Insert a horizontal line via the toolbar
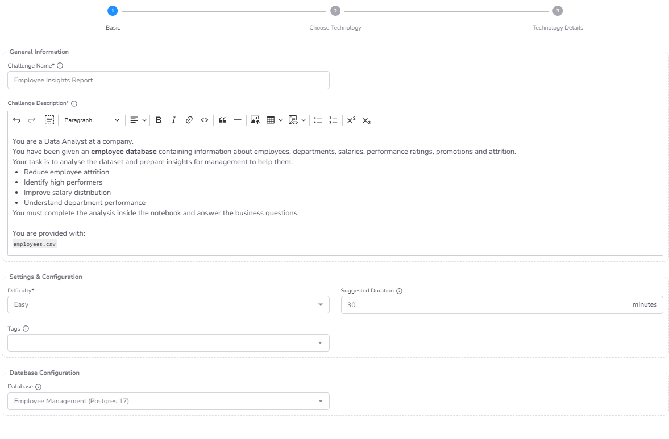This screenshot has width=669, height=439. coord(238,120)
